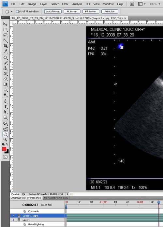Select the History Brush tool

5,73
